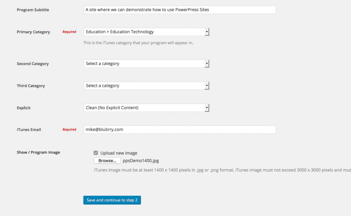The image size is (351, 216).
Task: Click the Program Subtitle label
Action: pos(33,10)
